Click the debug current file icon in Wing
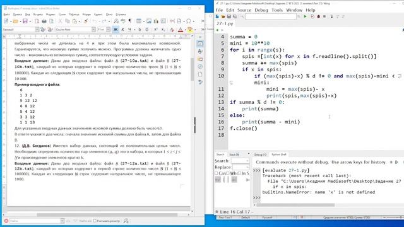The height and width of the screenshot is (227, 404). click(x=312, y=16)
